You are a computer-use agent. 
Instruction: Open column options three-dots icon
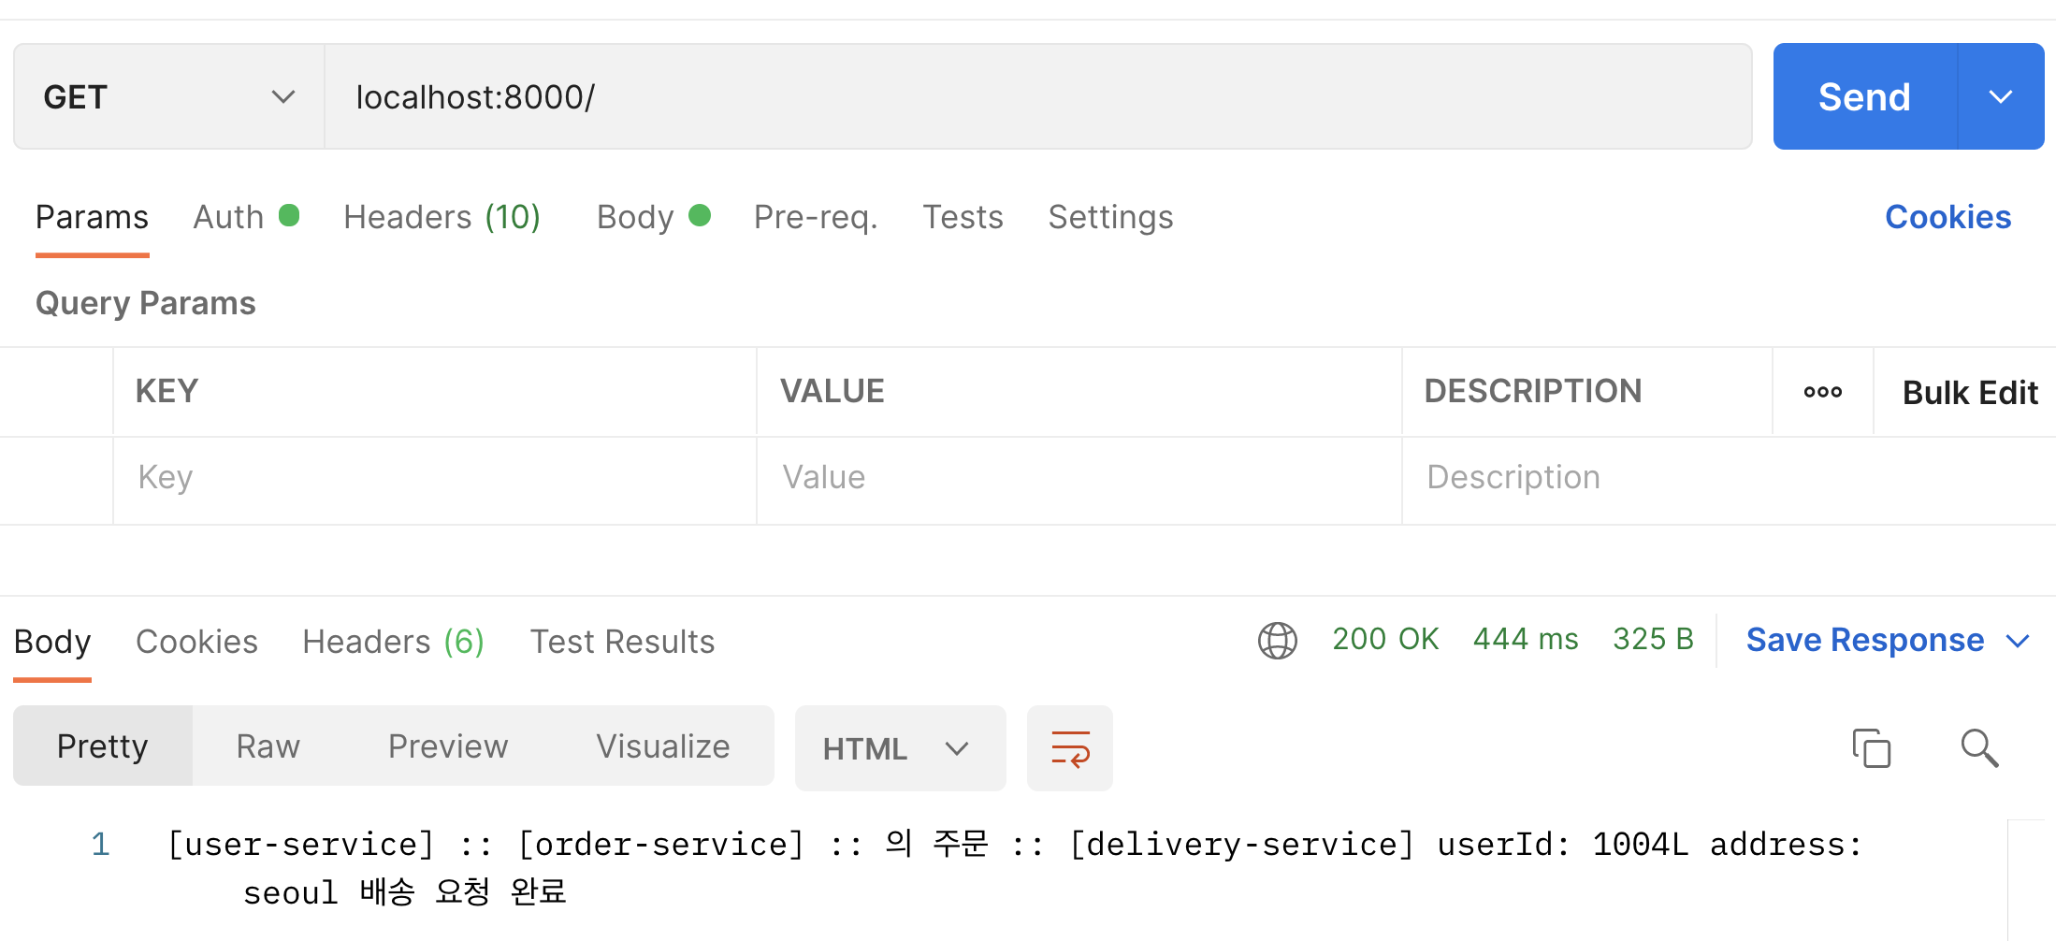1822,392
